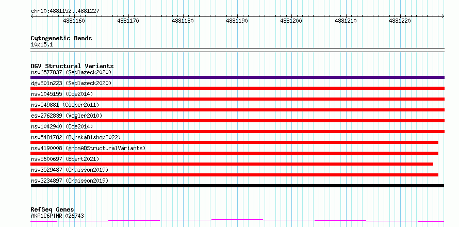Click the nsv549881 (Cooper2011) label
The height and width of the screenshot is (227, 459).
coord(65,105)
